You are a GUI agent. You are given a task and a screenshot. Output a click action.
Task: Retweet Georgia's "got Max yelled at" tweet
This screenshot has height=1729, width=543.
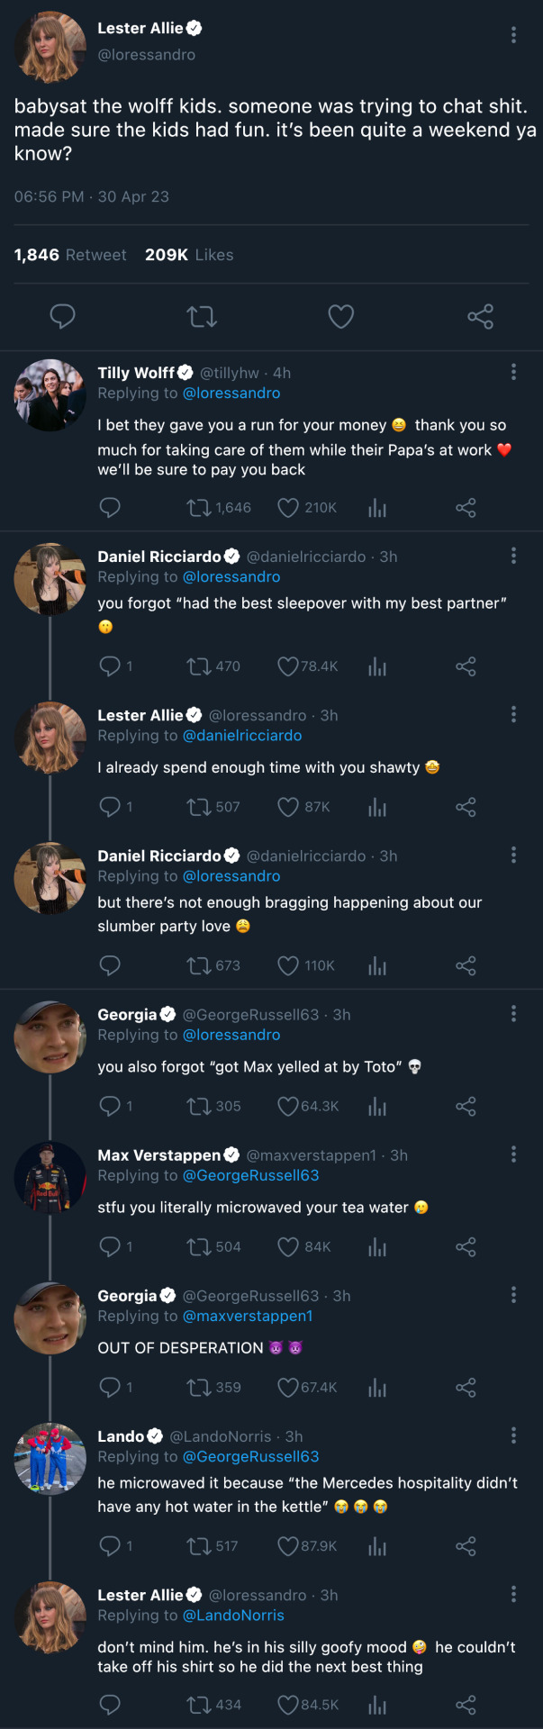(x=199, y=1106)
